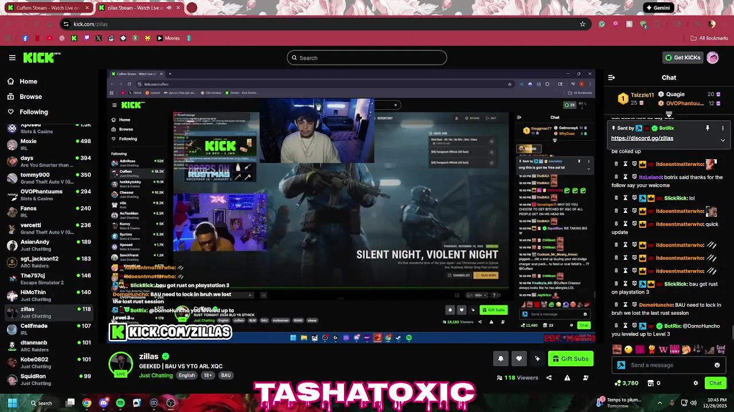Image resolution: width=734 pixels, height=412 pixels.
Task: Open the emoji picker in chat input
Action: click(x=717, y=365)
